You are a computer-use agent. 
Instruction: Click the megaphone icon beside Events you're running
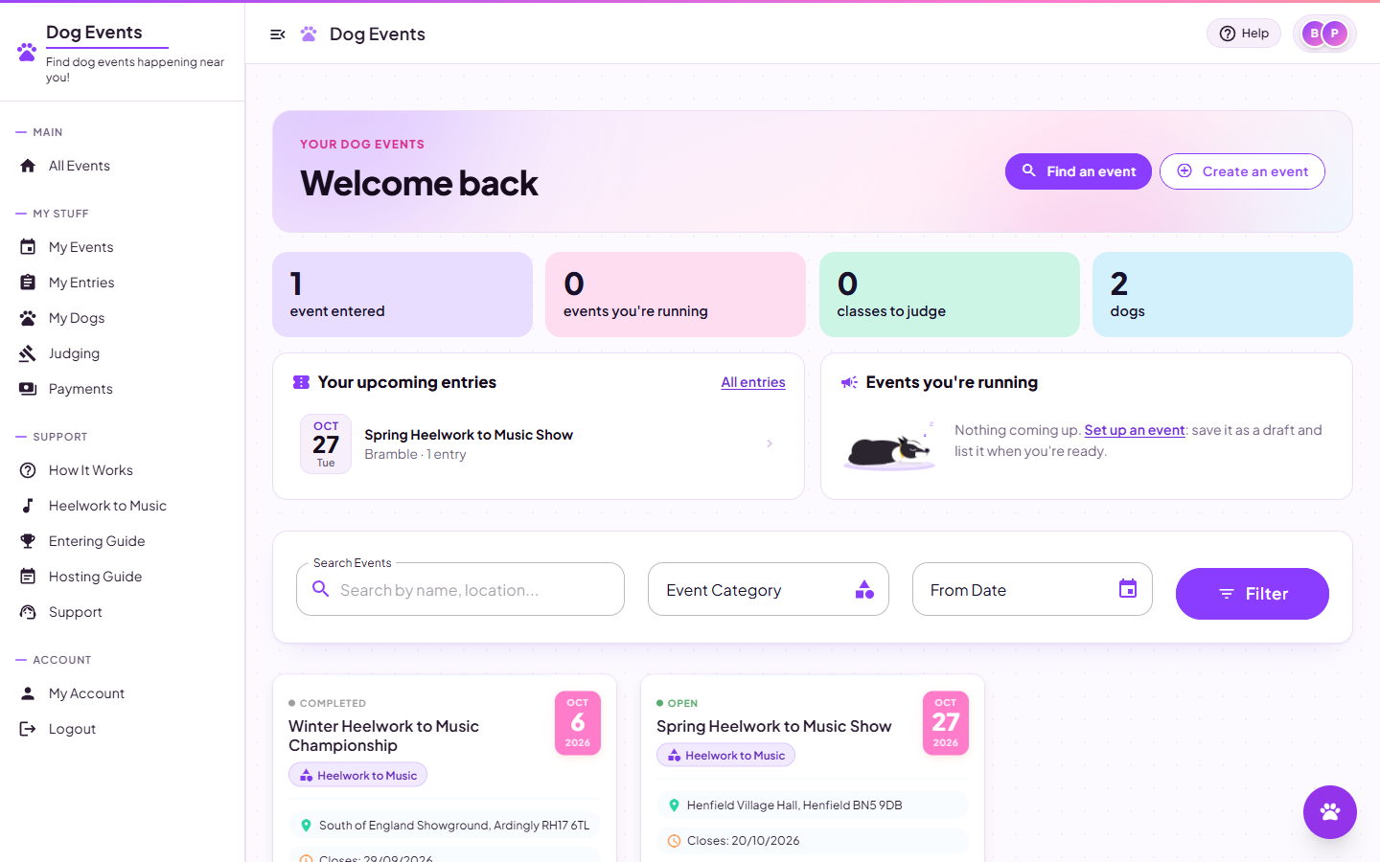coord(849,382)
